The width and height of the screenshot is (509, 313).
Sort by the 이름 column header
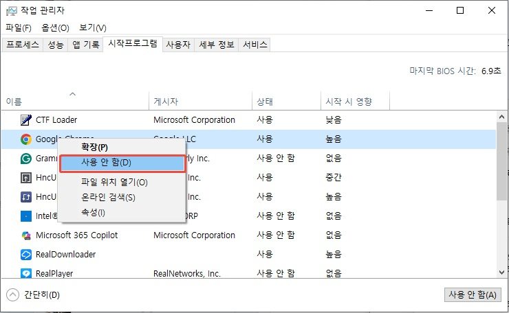pos(75,102)
